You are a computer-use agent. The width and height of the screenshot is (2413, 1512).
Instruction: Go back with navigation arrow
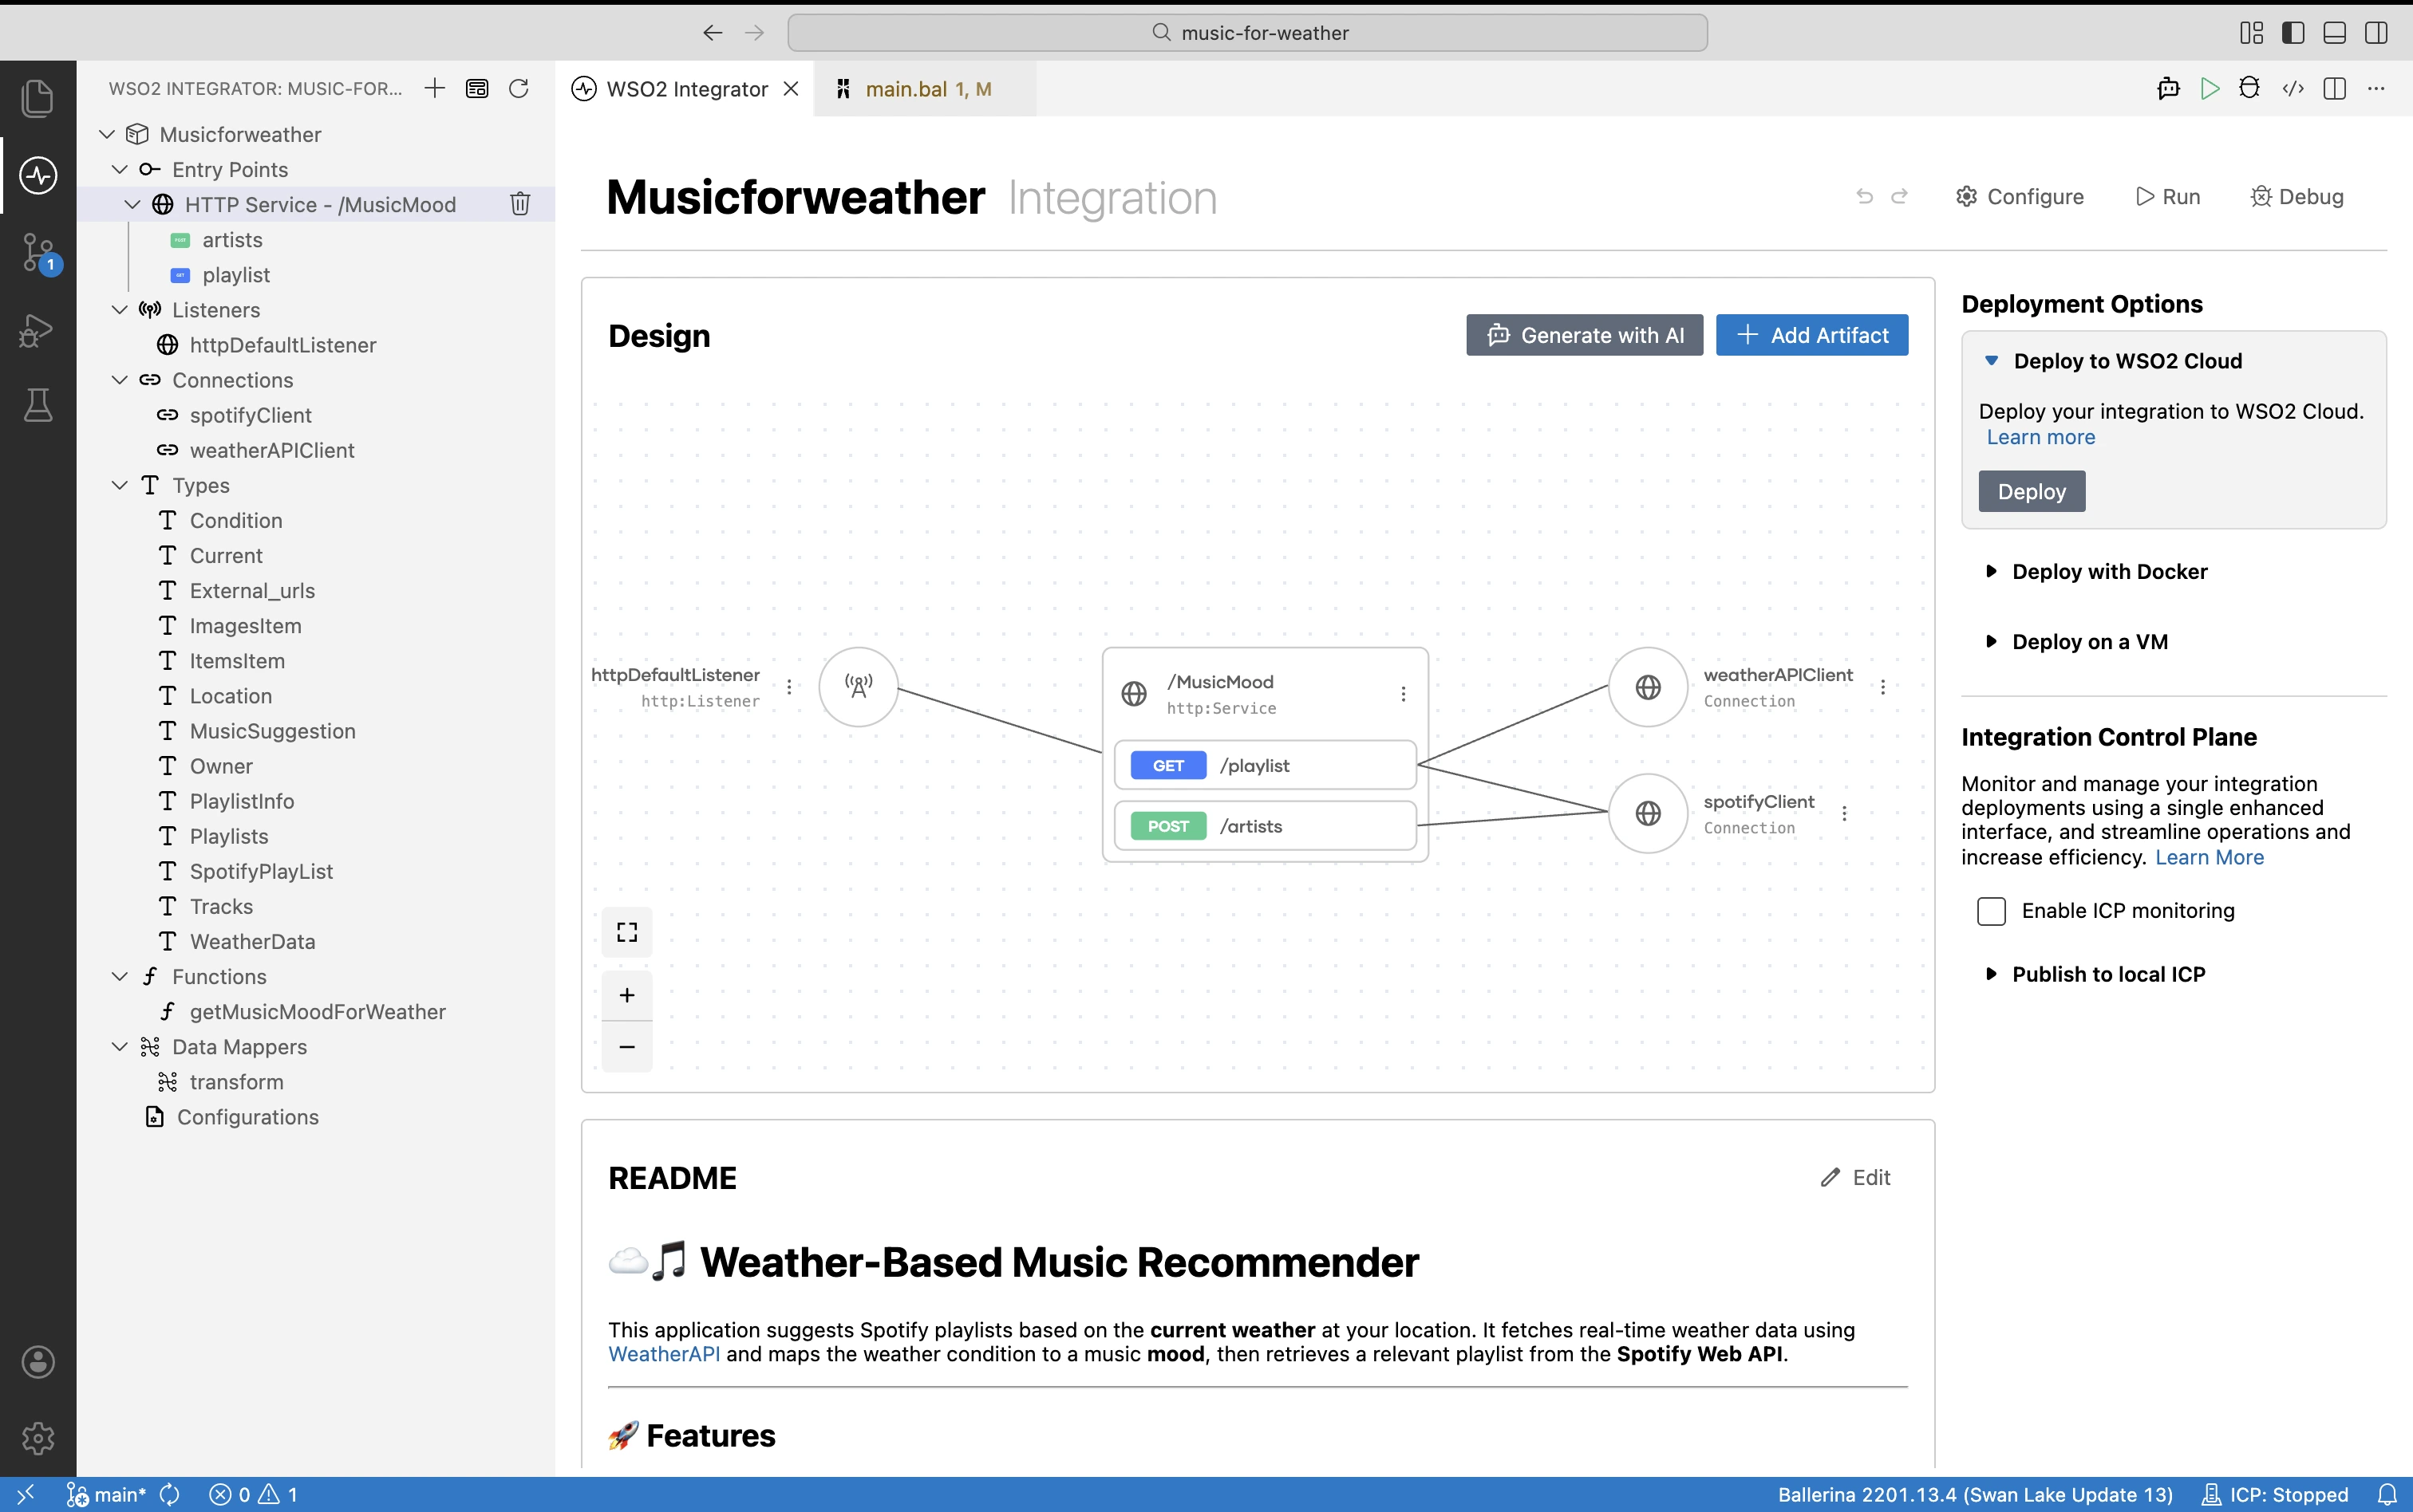coord(713,33)
